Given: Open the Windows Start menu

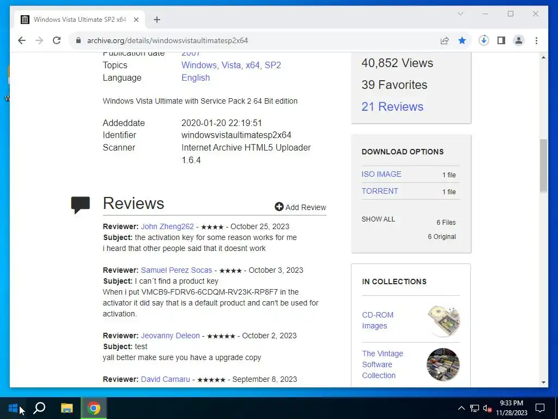Looking at the screenshot, I should (x=13, y=408).
